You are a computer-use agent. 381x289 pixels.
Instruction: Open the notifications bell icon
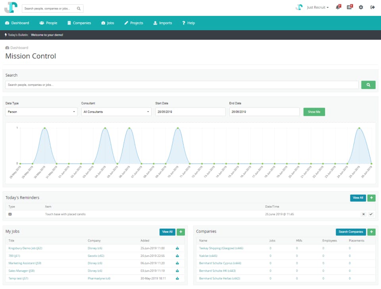(338, 7)
